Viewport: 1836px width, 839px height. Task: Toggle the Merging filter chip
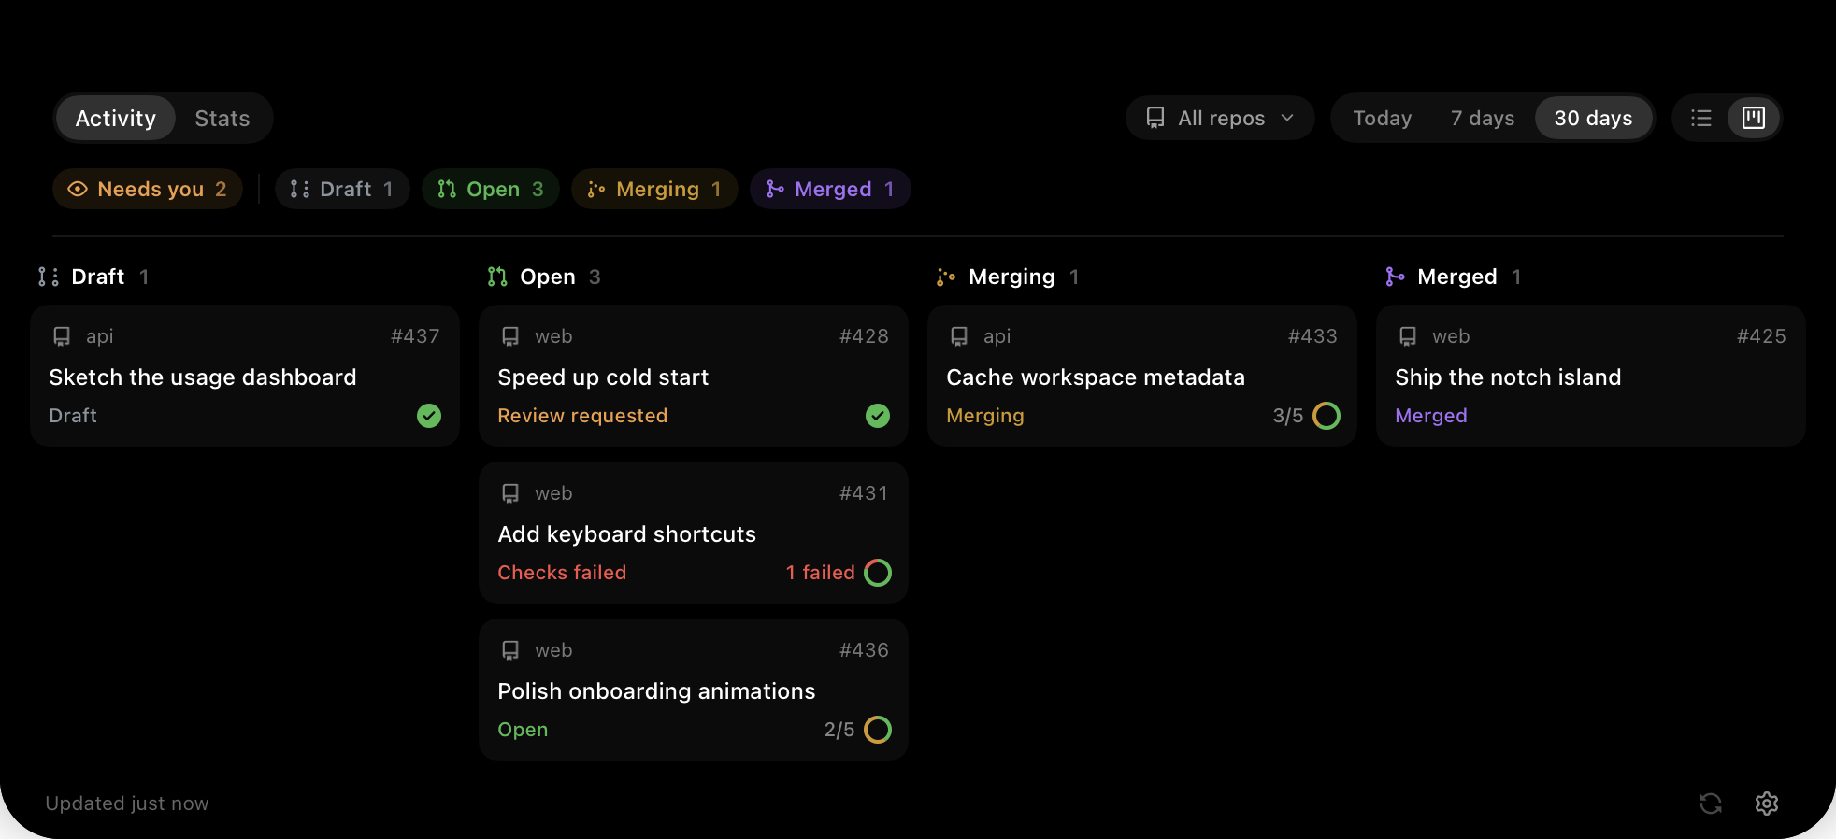[654, 189]
